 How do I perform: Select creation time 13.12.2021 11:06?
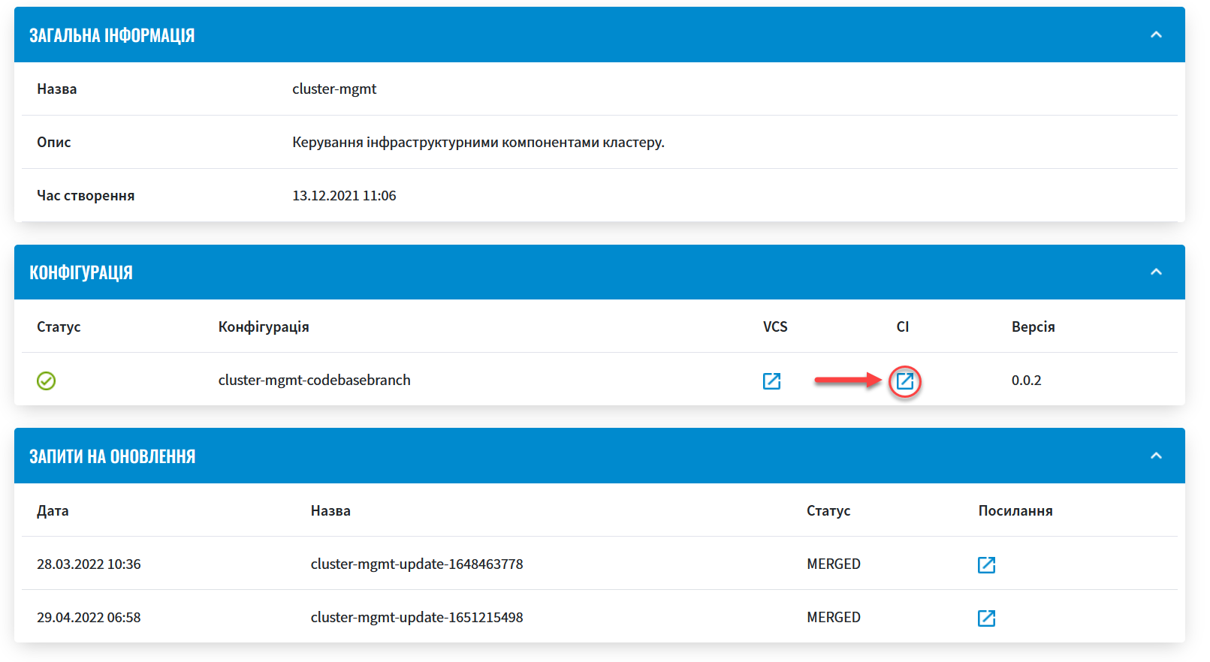(x=344, y=195)
